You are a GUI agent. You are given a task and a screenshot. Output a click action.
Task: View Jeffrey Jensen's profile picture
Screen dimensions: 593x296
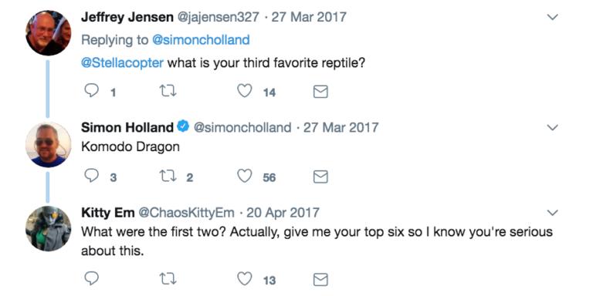point(48,33)
